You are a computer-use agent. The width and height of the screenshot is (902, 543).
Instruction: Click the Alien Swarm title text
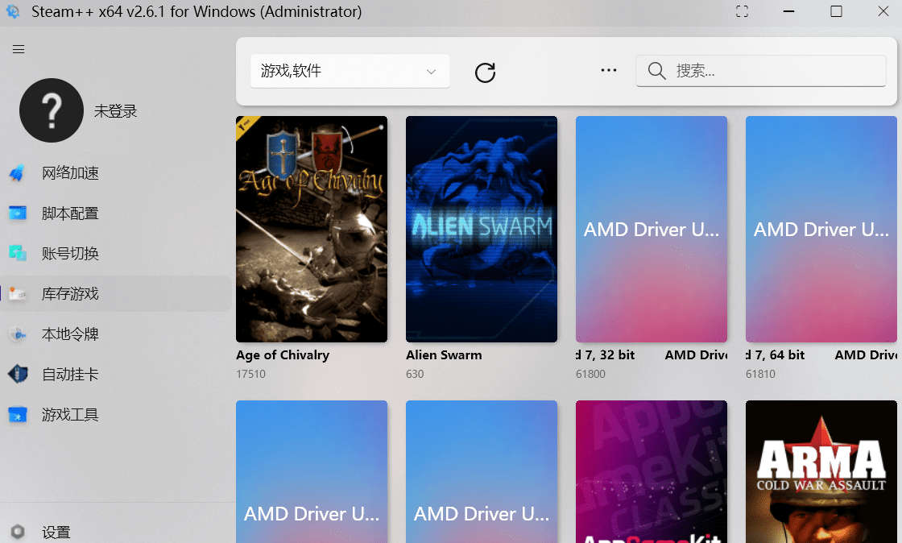point(444,355)
